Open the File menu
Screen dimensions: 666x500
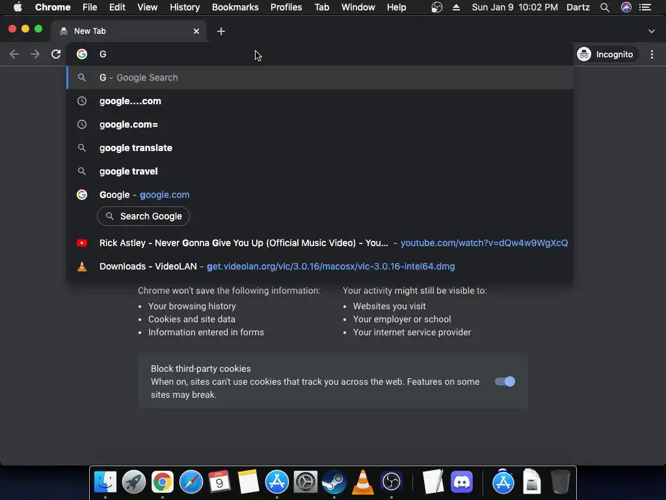90,7
